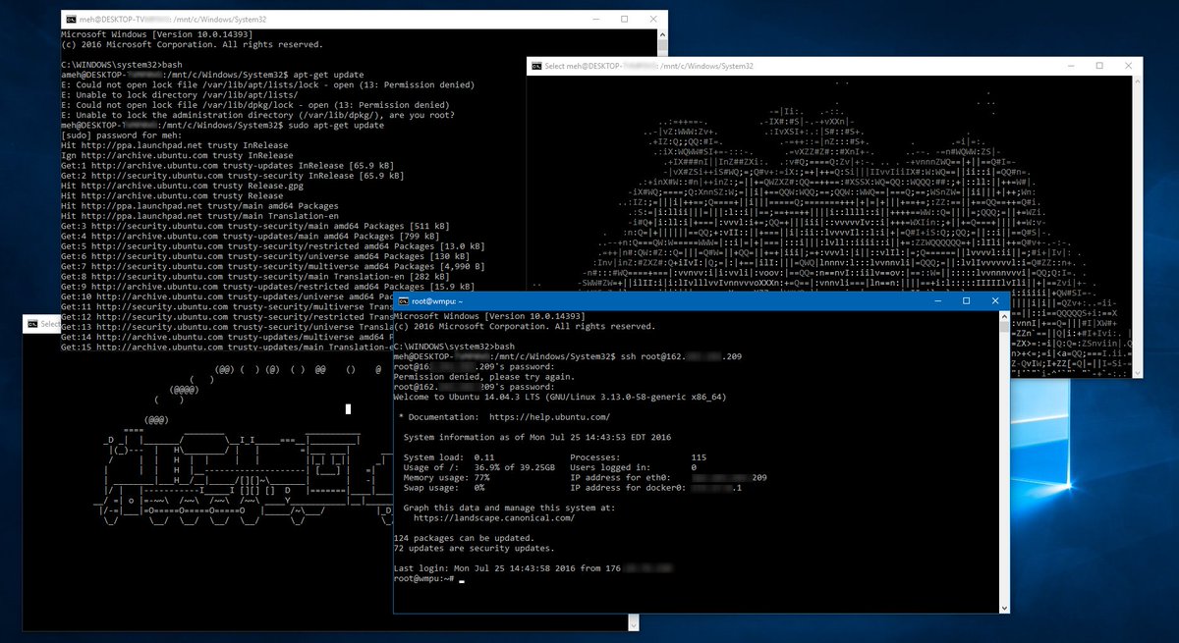Image resolution: width=1179 pixels, height=643 pixels.
Task: Click 'Memory usage: 77%' entry
Action: click(446, 477)
